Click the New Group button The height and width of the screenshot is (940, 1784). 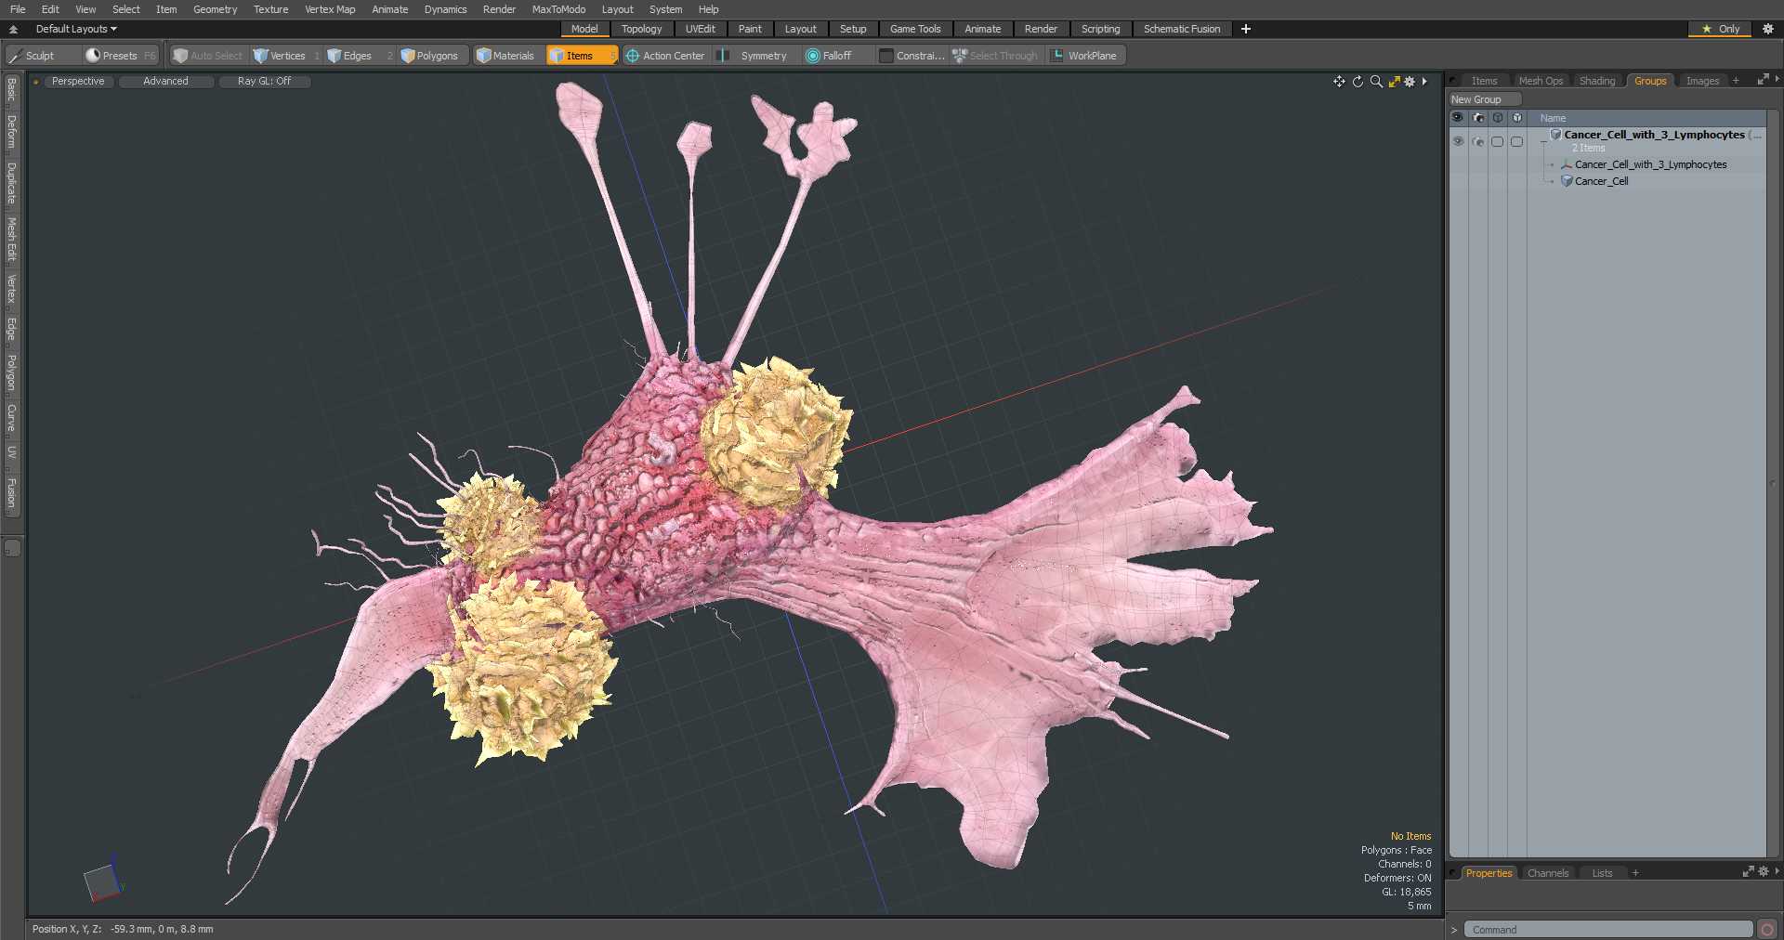pyautogui.click(x=1484, y=99)
